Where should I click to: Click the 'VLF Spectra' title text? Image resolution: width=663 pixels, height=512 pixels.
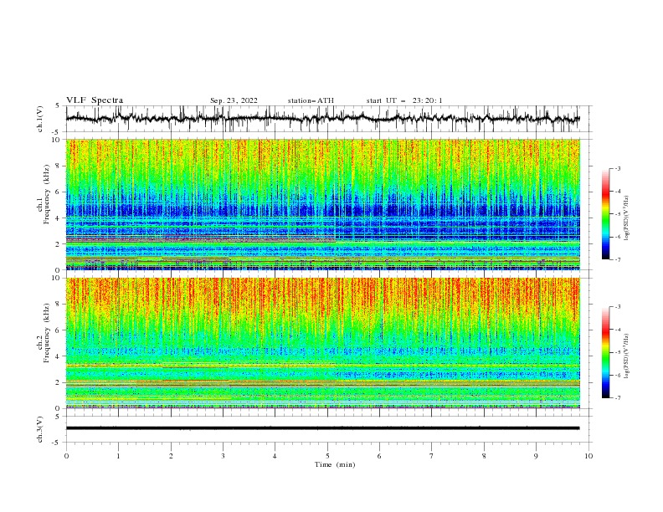[x=95, y=100]
